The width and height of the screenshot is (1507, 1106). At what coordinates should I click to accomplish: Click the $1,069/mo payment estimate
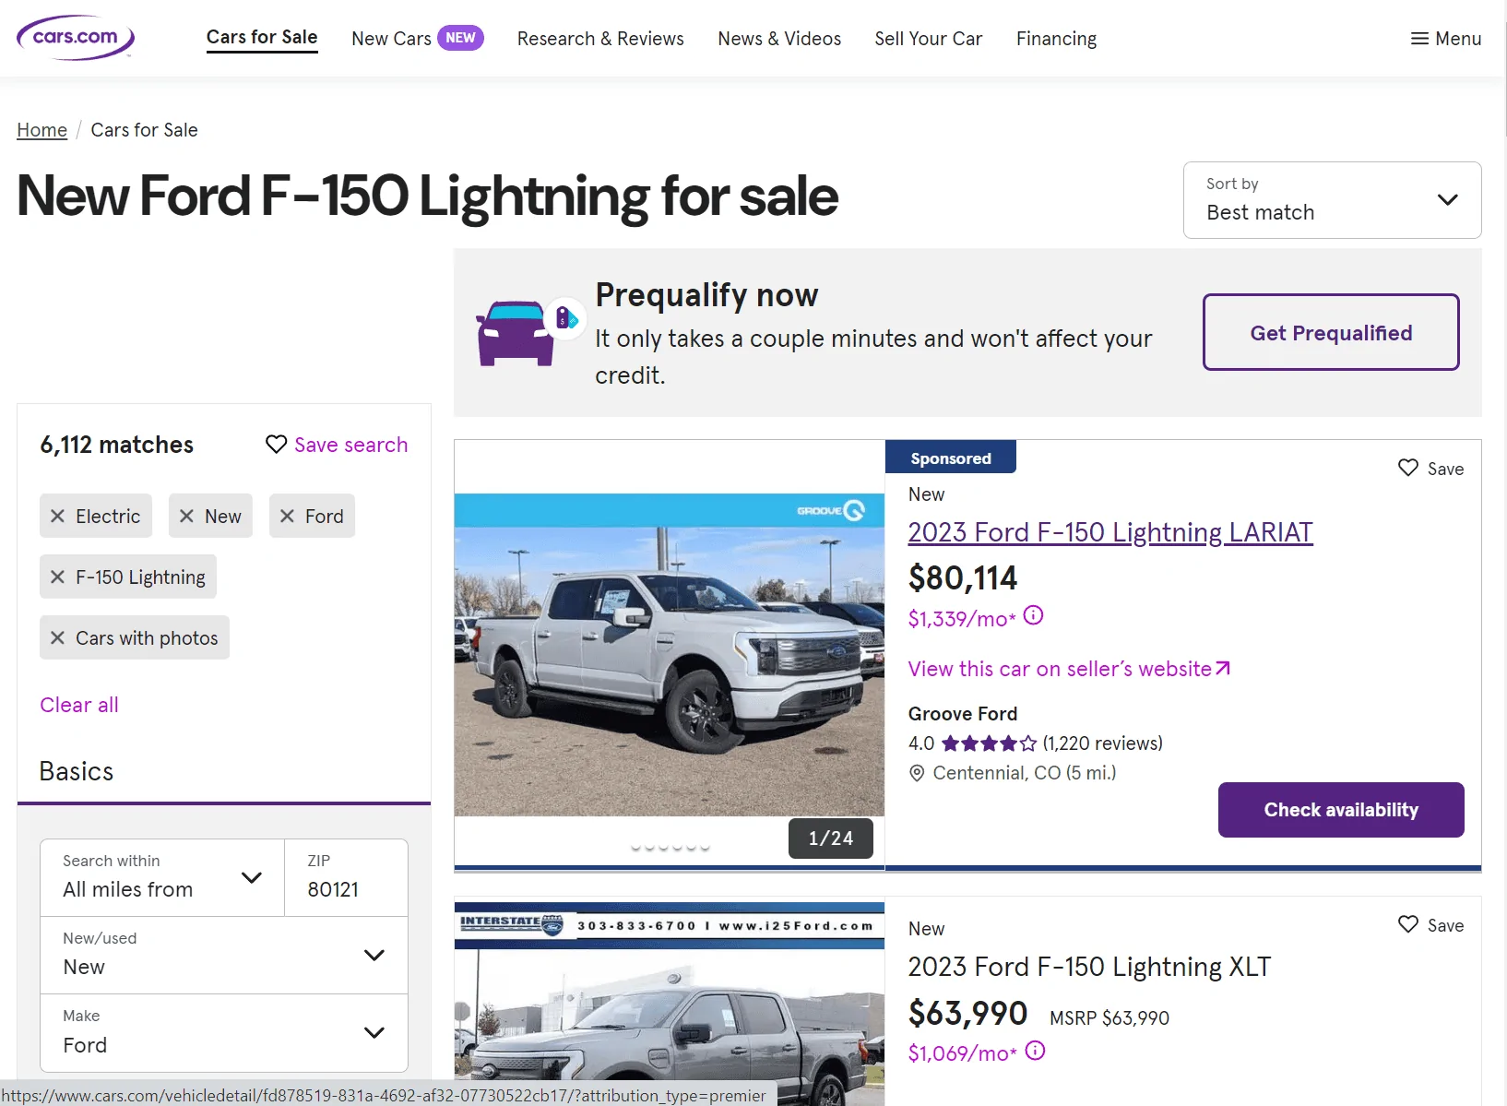point(962,1053)
